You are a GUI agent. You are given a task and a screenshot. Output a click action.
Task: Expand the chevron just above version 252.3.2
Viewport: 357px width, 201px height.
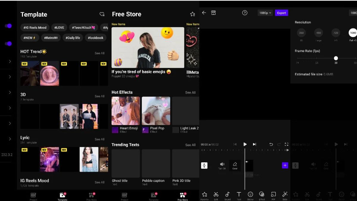coord(10,139)
